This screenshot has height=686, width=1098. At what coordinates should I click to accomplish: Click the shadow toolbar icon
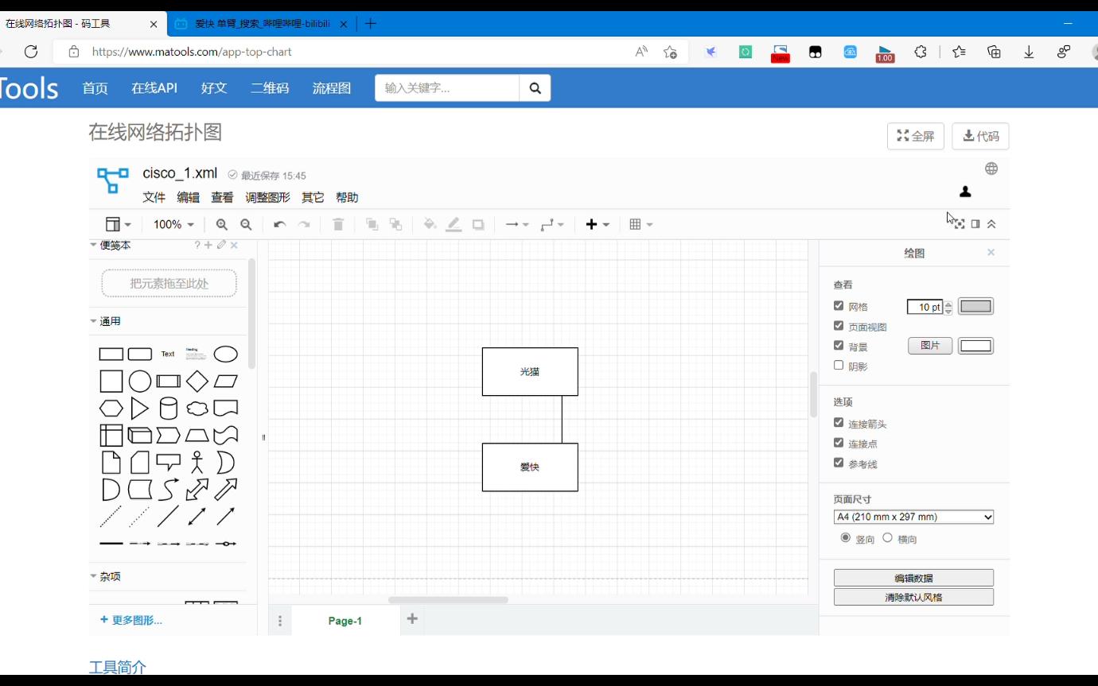pyautogui.click(x=478, y=225)
